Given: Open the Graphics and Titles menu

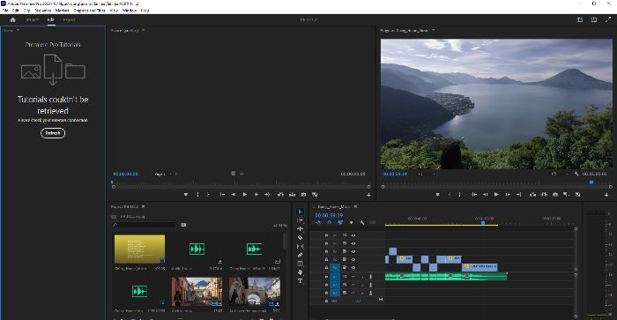Looking at the screenshot, I should (x=89, y=11).
